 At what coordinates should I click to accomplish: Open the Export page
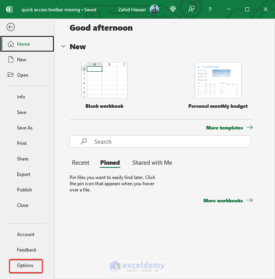click(24, 174)
